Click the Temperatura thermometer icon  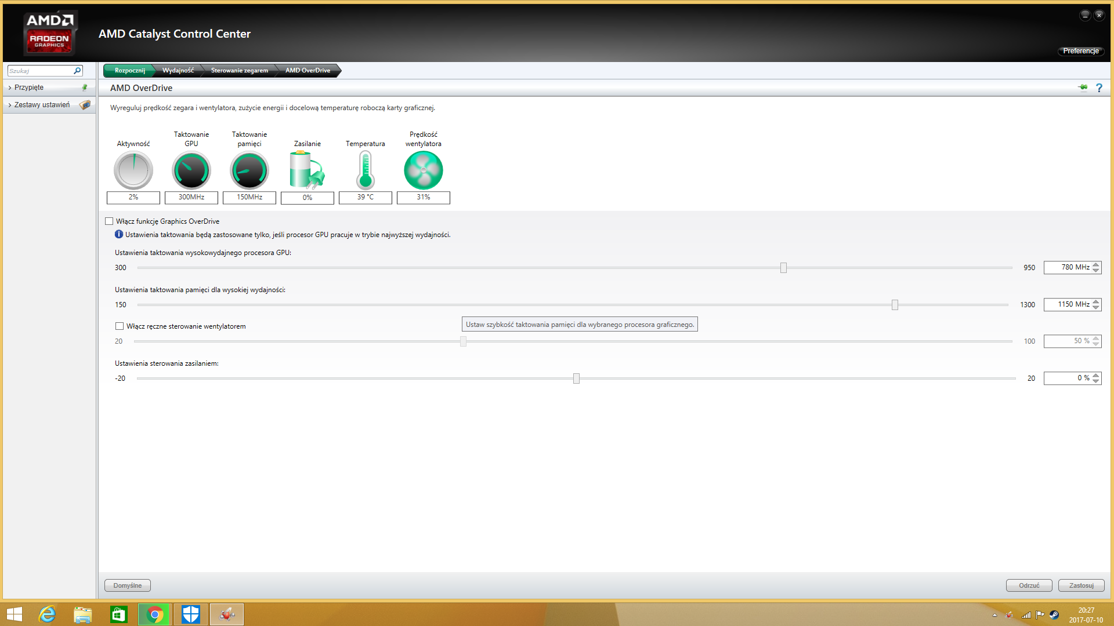point(366,170)
